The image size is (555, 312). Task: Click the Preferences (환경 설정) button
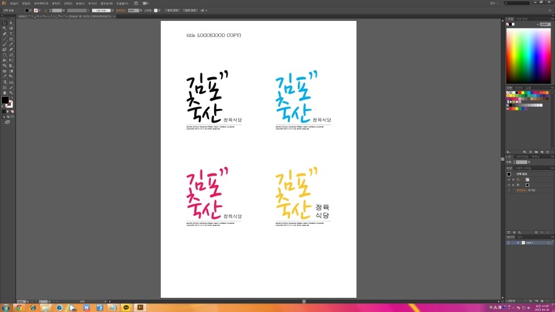tap(191, 10)
